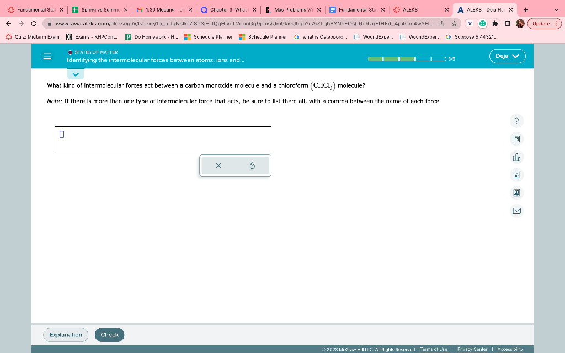View the bar chart progress report icon
Viewport: 565px width, 353px height.
pos(516,157)
